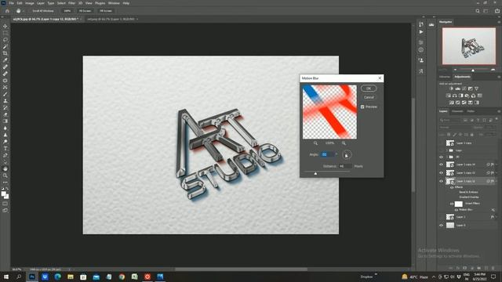Expand effects arrow on Layer 1
Viewport: 502px width, 282px height.
pos(497,217)
